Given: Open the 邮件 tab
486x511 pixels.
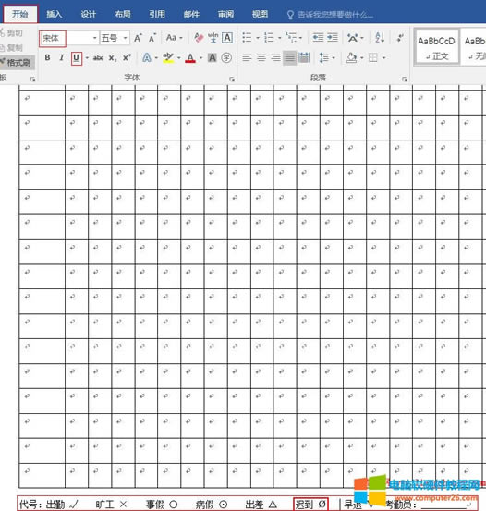Looking at the screenshot, I should tap(191, 14).
